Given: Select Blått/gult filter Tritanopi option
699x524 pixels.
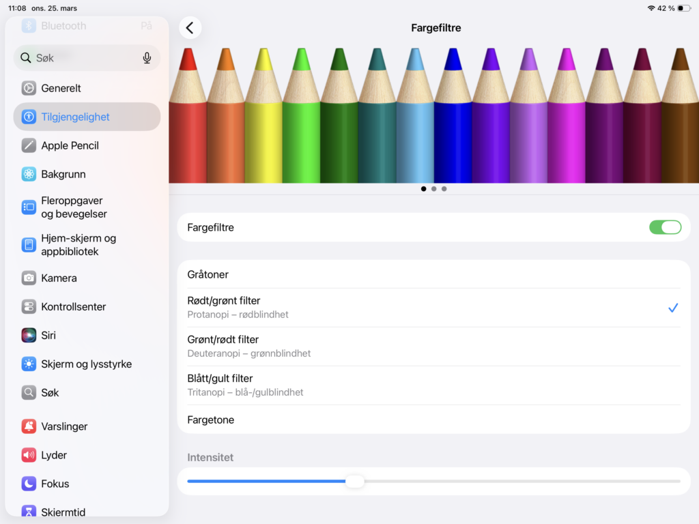Looking at the screenshot, I should (x=433, y=385).
